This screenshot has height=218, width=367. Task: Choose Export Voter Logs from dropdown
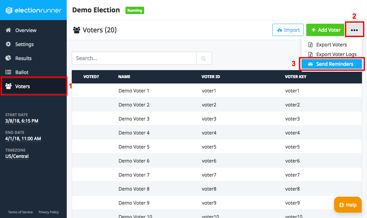332,54
